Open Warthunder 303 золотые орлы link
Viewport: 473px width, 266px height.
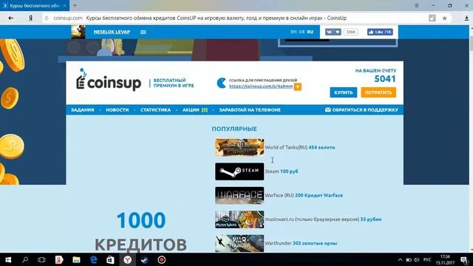pyautogui.click(x=301, y=243)
